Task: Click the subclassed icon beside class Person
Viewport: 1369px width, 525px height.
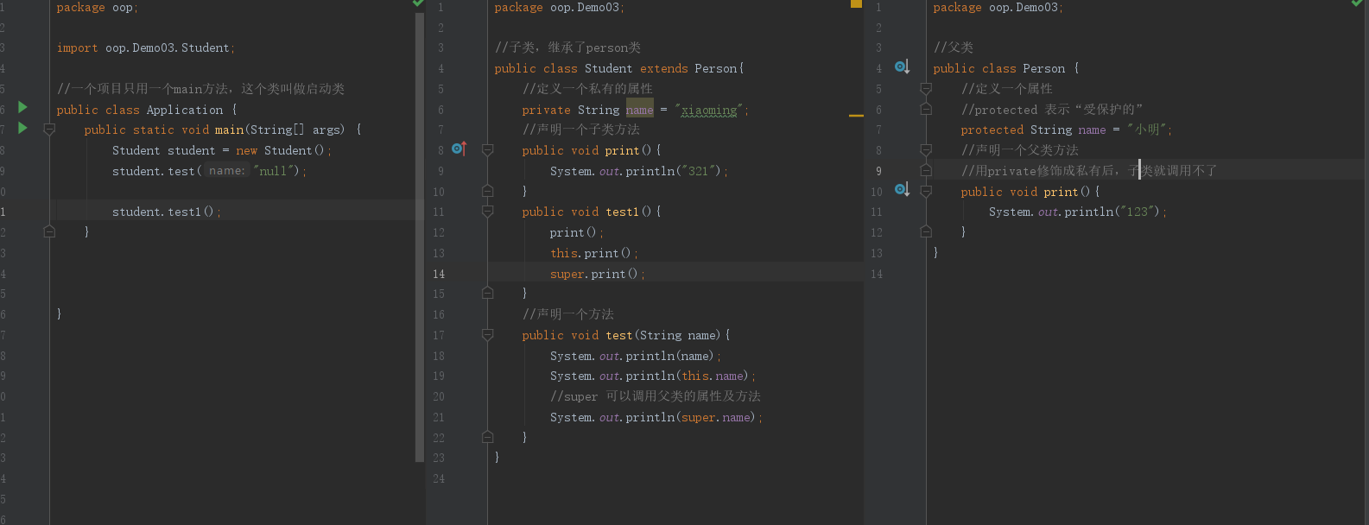Action: pos(902,67)
